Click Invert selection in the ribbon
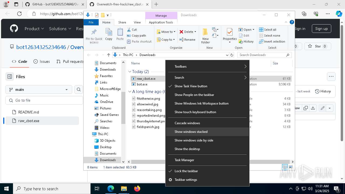The image size is (345, 194). (272, 41)
